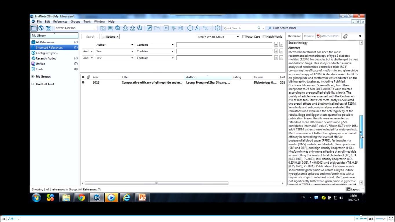395x222 pixels.
Task: Click the Quick Search input field
Action: click(240, 28)
